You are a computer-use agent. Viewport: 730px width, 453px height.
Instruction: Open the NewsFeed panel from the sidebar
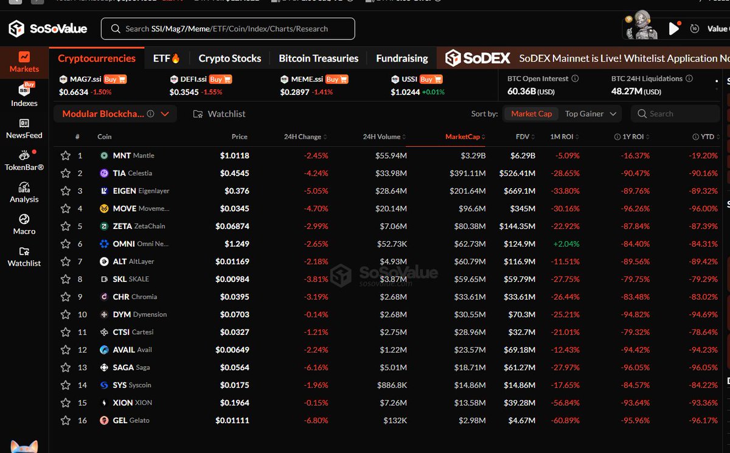tap(24, 130)
